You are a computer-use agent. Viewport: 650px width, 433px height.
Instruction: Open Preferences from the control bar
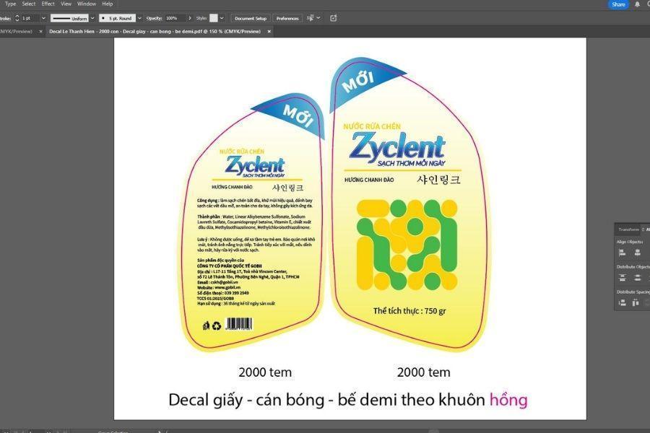pyautogui.click(x=288, y=18)
